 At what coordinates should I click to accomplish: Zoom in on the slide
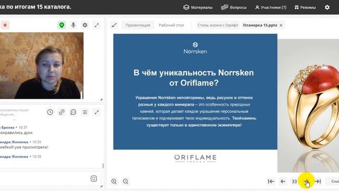click(114, 181)
